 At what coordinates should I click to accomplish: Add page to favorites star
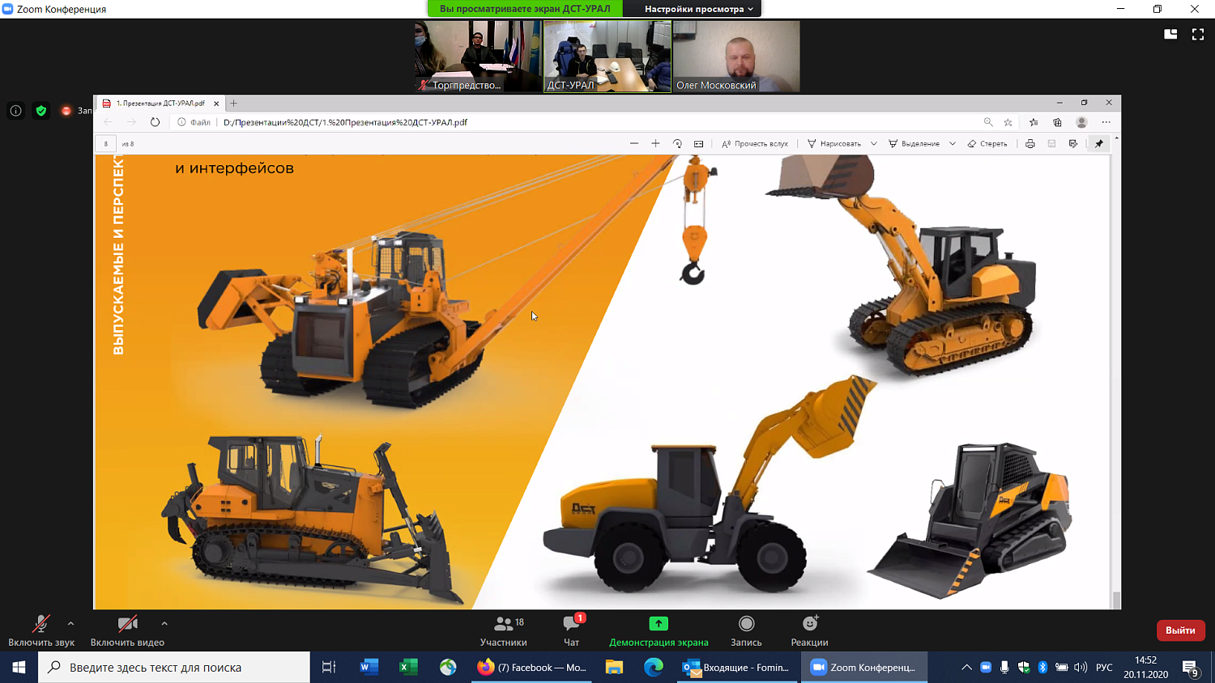point(1008,122)
